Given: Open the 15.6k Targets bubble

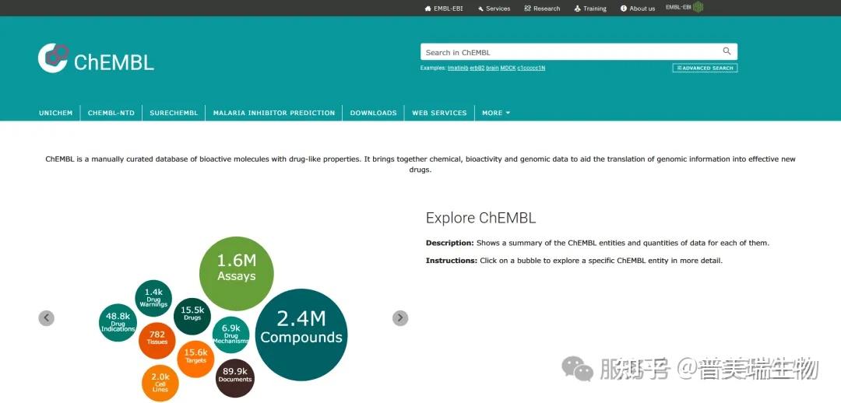Looking at the screenshot, I should point(195,359).
